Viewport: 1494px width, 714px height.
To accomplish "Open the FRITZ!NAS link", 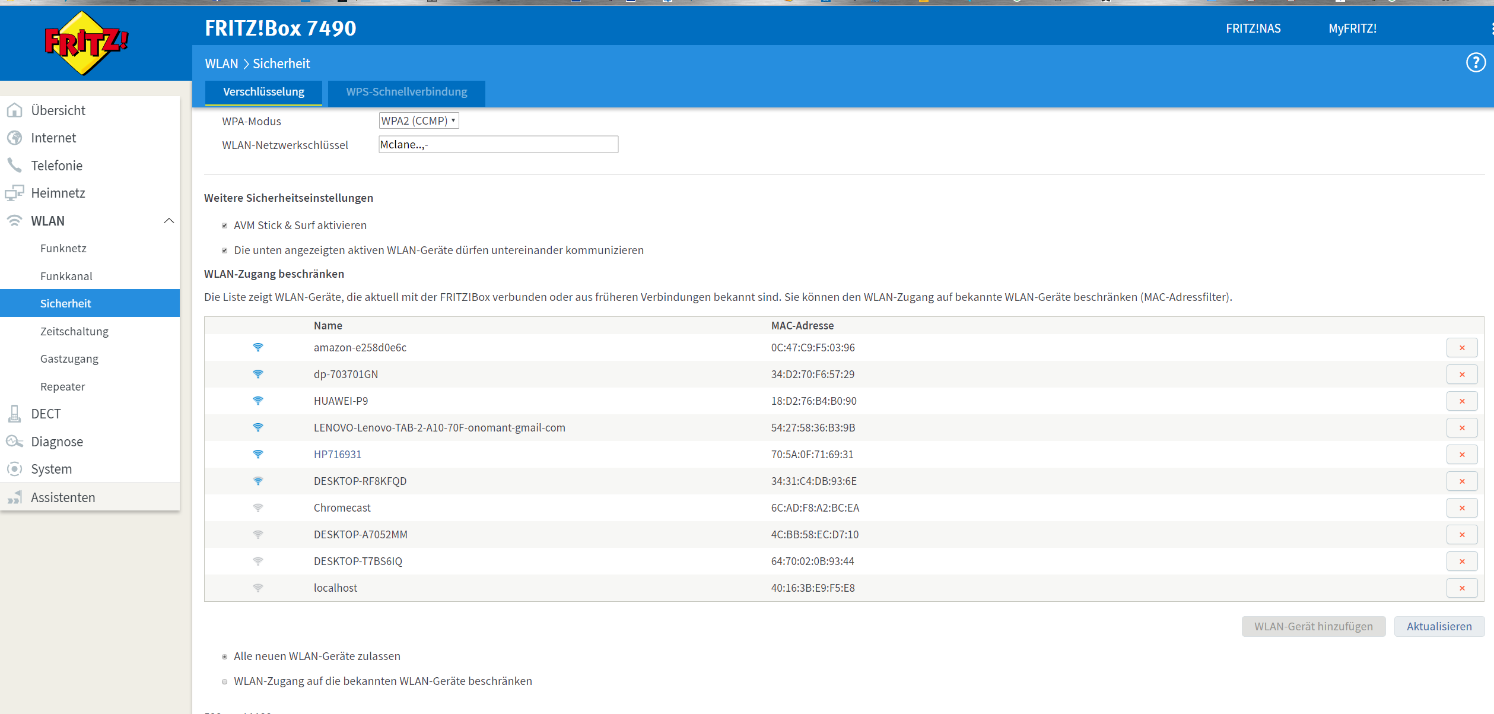I will (x=1253, y=28).
